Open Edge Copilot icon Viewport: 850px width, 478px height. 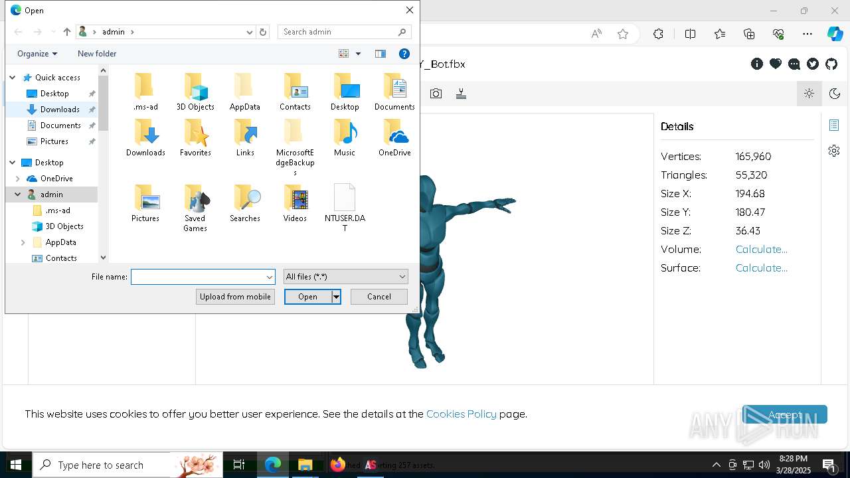[835, 34]
